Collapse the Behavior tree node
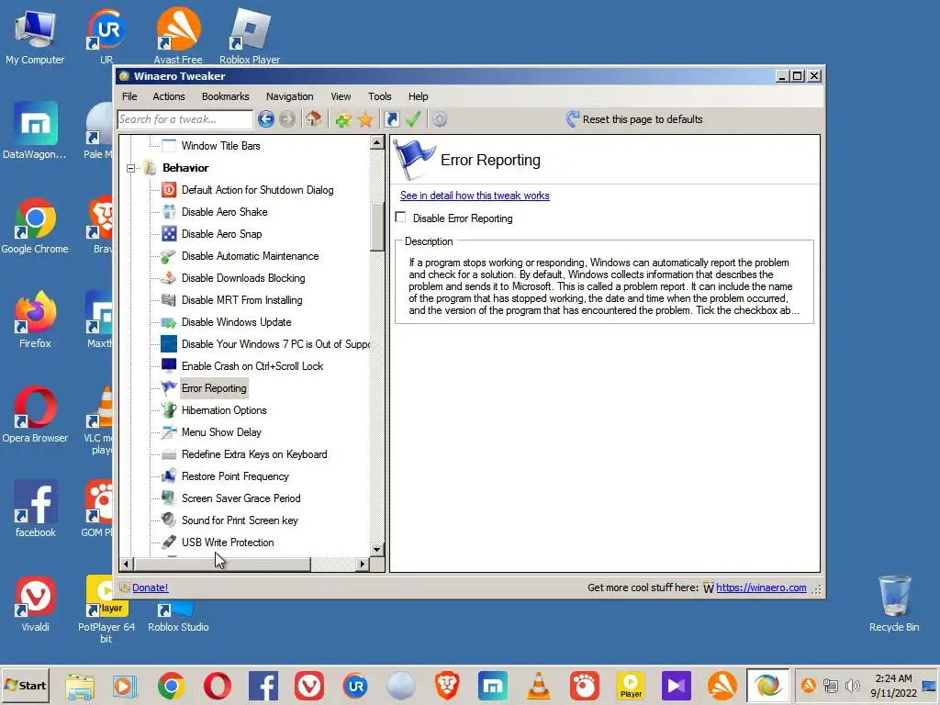This screenshot has width=940, height=705. click(x=130, y=169)
